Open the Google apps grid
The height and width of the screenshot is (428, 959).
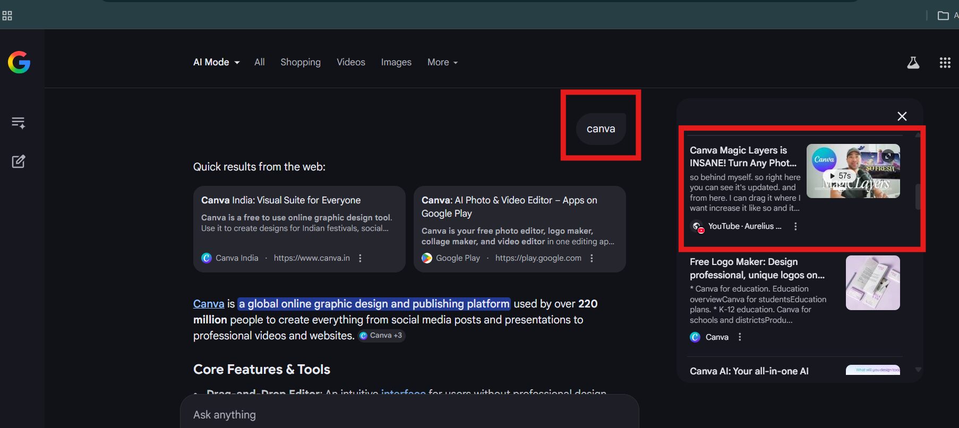click(945, 63)
